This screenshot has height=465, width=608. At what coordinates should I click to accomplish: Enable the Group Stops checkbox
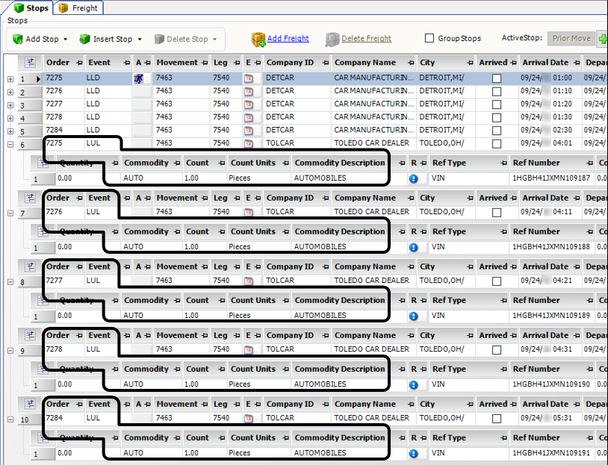429,38
